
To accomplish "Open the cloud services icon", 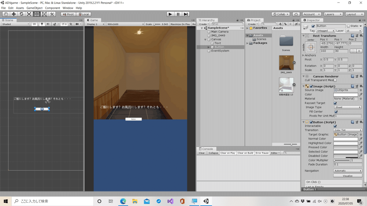I will (296, 14).
